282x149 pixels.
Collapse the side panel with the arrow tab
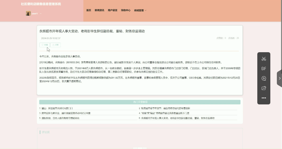[280, 78]
